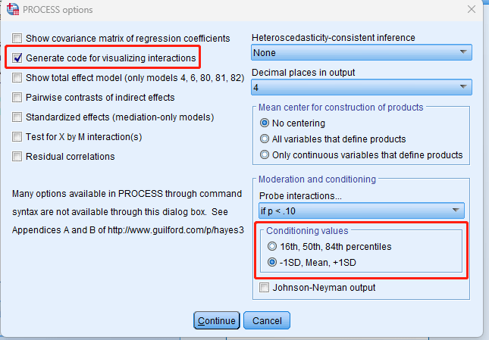
Task: Enable Johnson-Neyman output checkbox
Action: tap(265, 288)
